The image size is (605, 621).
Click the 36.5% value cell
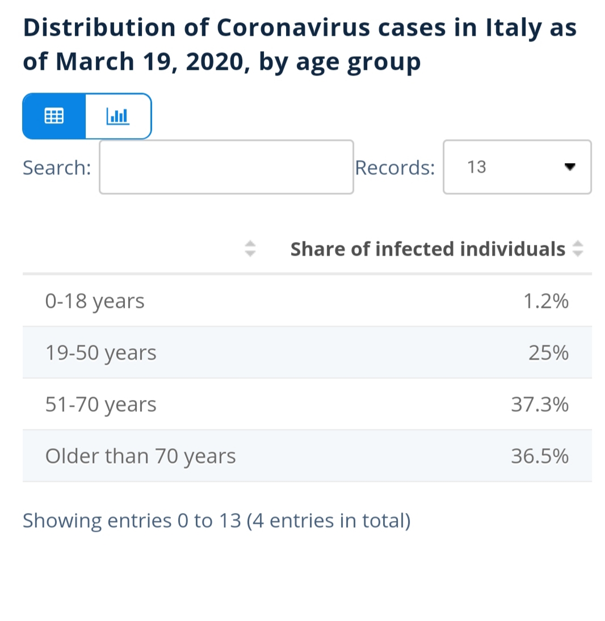pyautogui.click(x=540, y=456)
